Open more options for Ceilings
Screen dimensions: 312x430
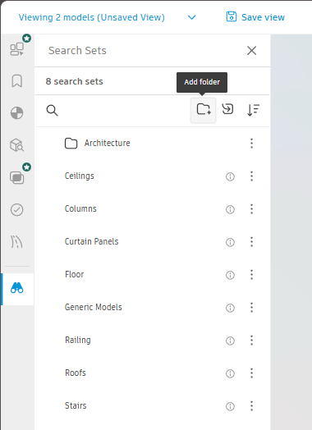click(251, 176)
